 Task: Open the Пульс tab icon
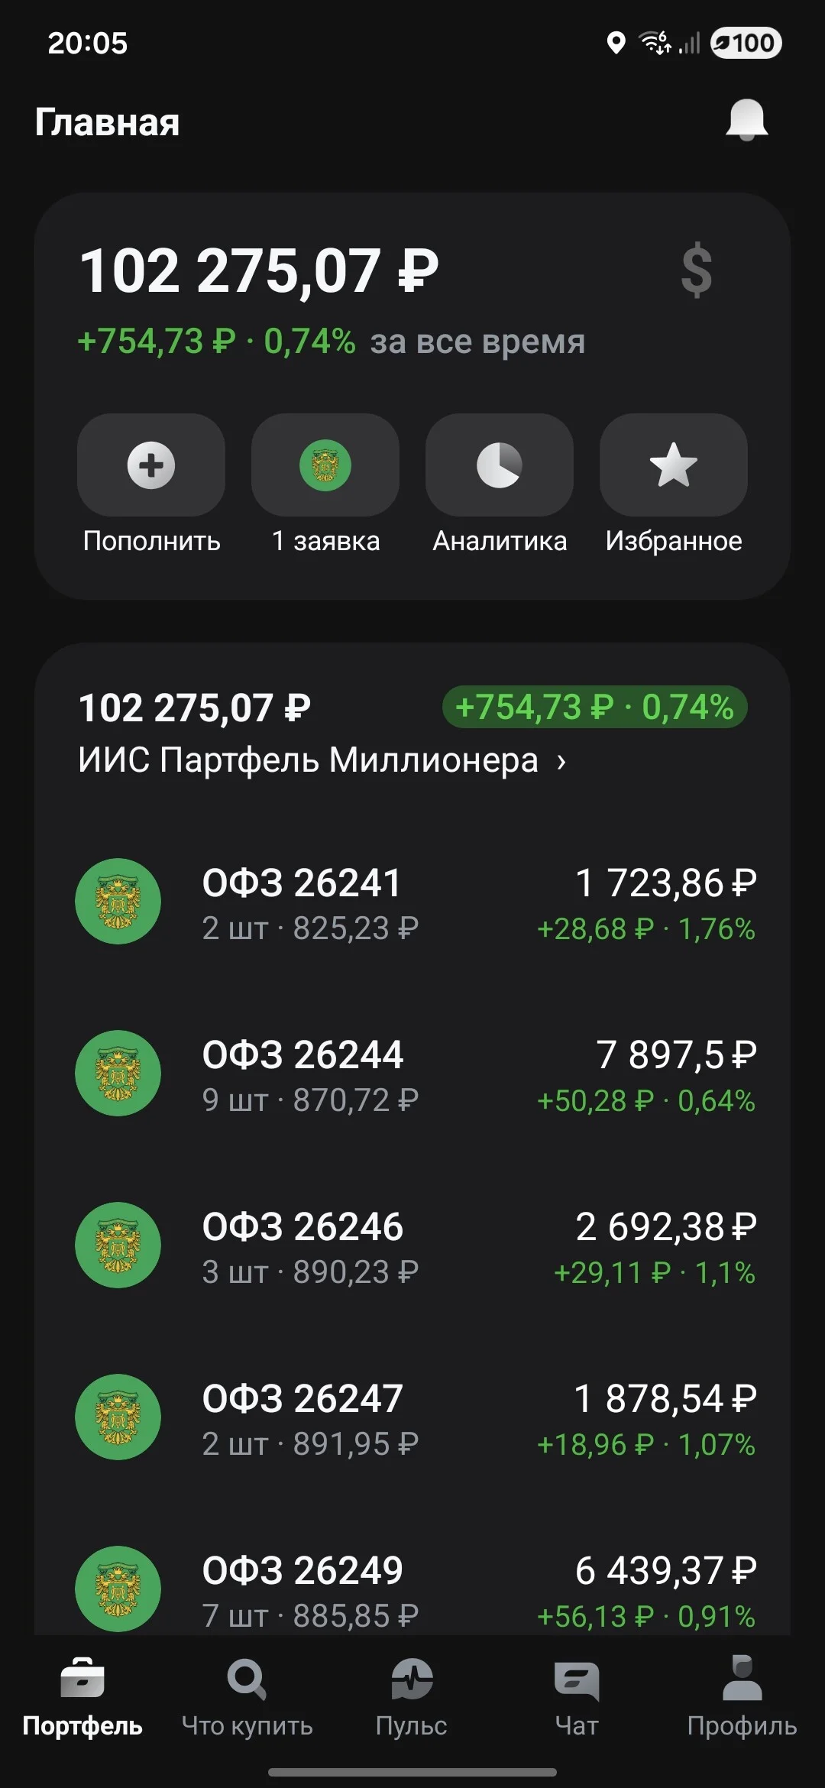pos(412,1680)
